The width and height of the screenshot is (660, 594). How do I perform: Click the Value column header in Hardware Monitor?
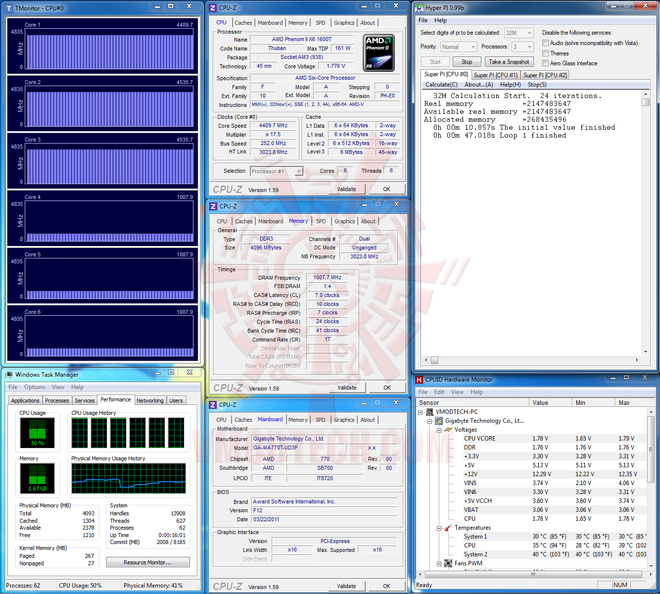(551, 403)
